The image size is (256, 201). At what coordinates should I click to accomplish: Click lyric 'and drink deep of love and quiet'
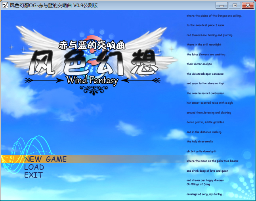(207, 171)
